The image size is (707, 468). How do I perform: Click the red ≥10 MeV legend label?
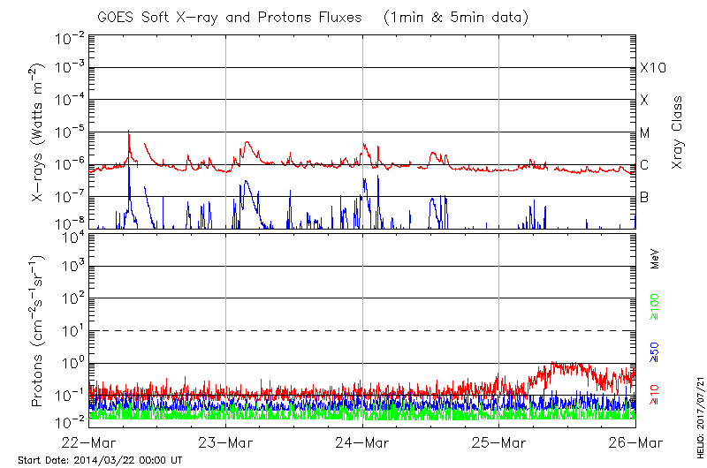[656, 395]
